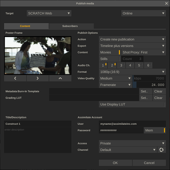This screenshot has width=170, height=170.
Task: Click the up chevron under poster frame
Action: [x=60, y=78]
